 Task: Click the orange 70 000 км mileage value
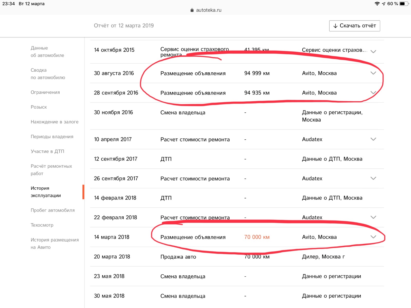click(x=257, y=237)
